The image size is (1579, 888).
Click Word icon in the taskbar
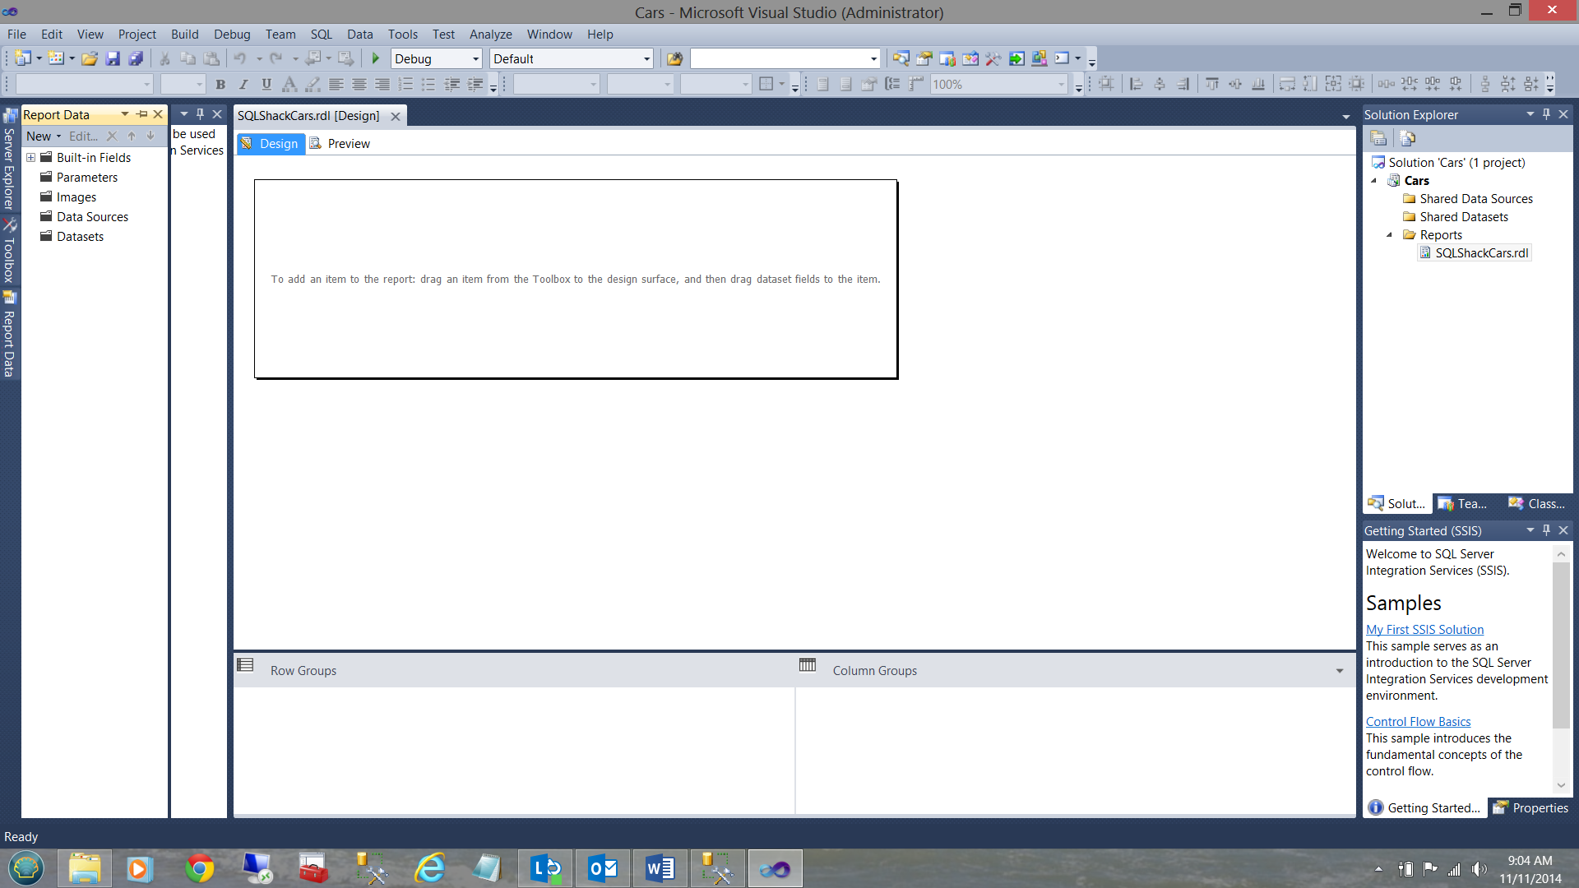(x=660, y=868)
